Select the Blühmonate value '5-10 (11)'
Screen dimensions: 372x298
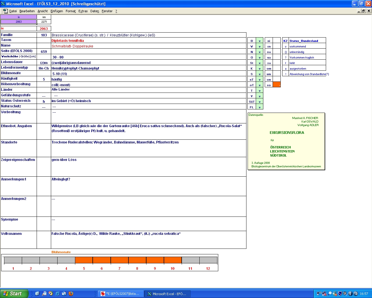[149, 74]
